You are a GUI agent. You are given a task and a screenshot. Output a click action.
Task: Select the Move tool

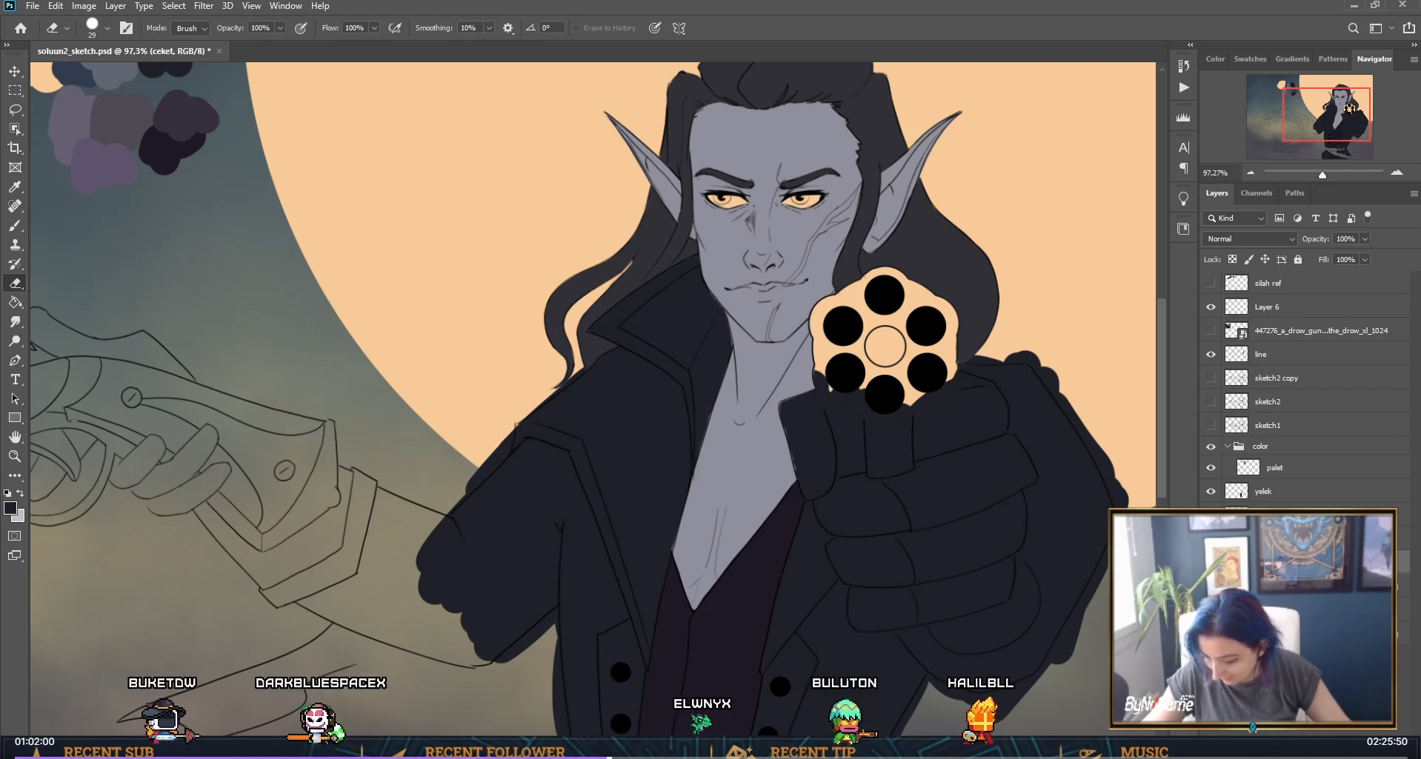point(15,71)
